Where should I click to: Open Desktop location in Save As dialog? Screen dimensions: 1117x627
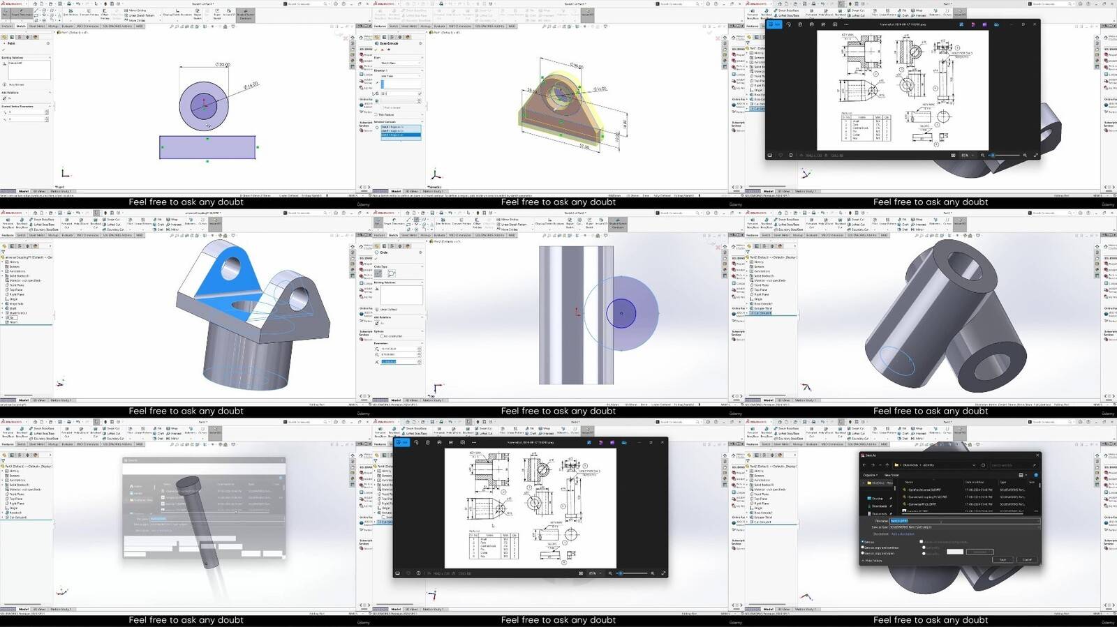click(x=878, y=499)
